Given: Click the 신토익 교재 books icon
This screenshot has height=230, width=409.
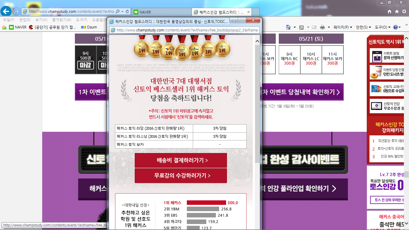Looking at the screenshot, I should [x=376, y=89].
